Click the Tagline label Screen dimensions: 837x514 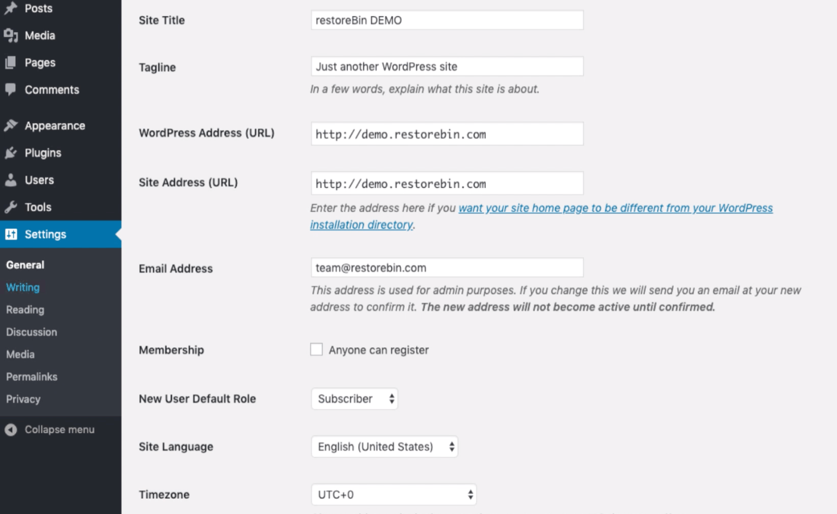(x=157, y=68)
